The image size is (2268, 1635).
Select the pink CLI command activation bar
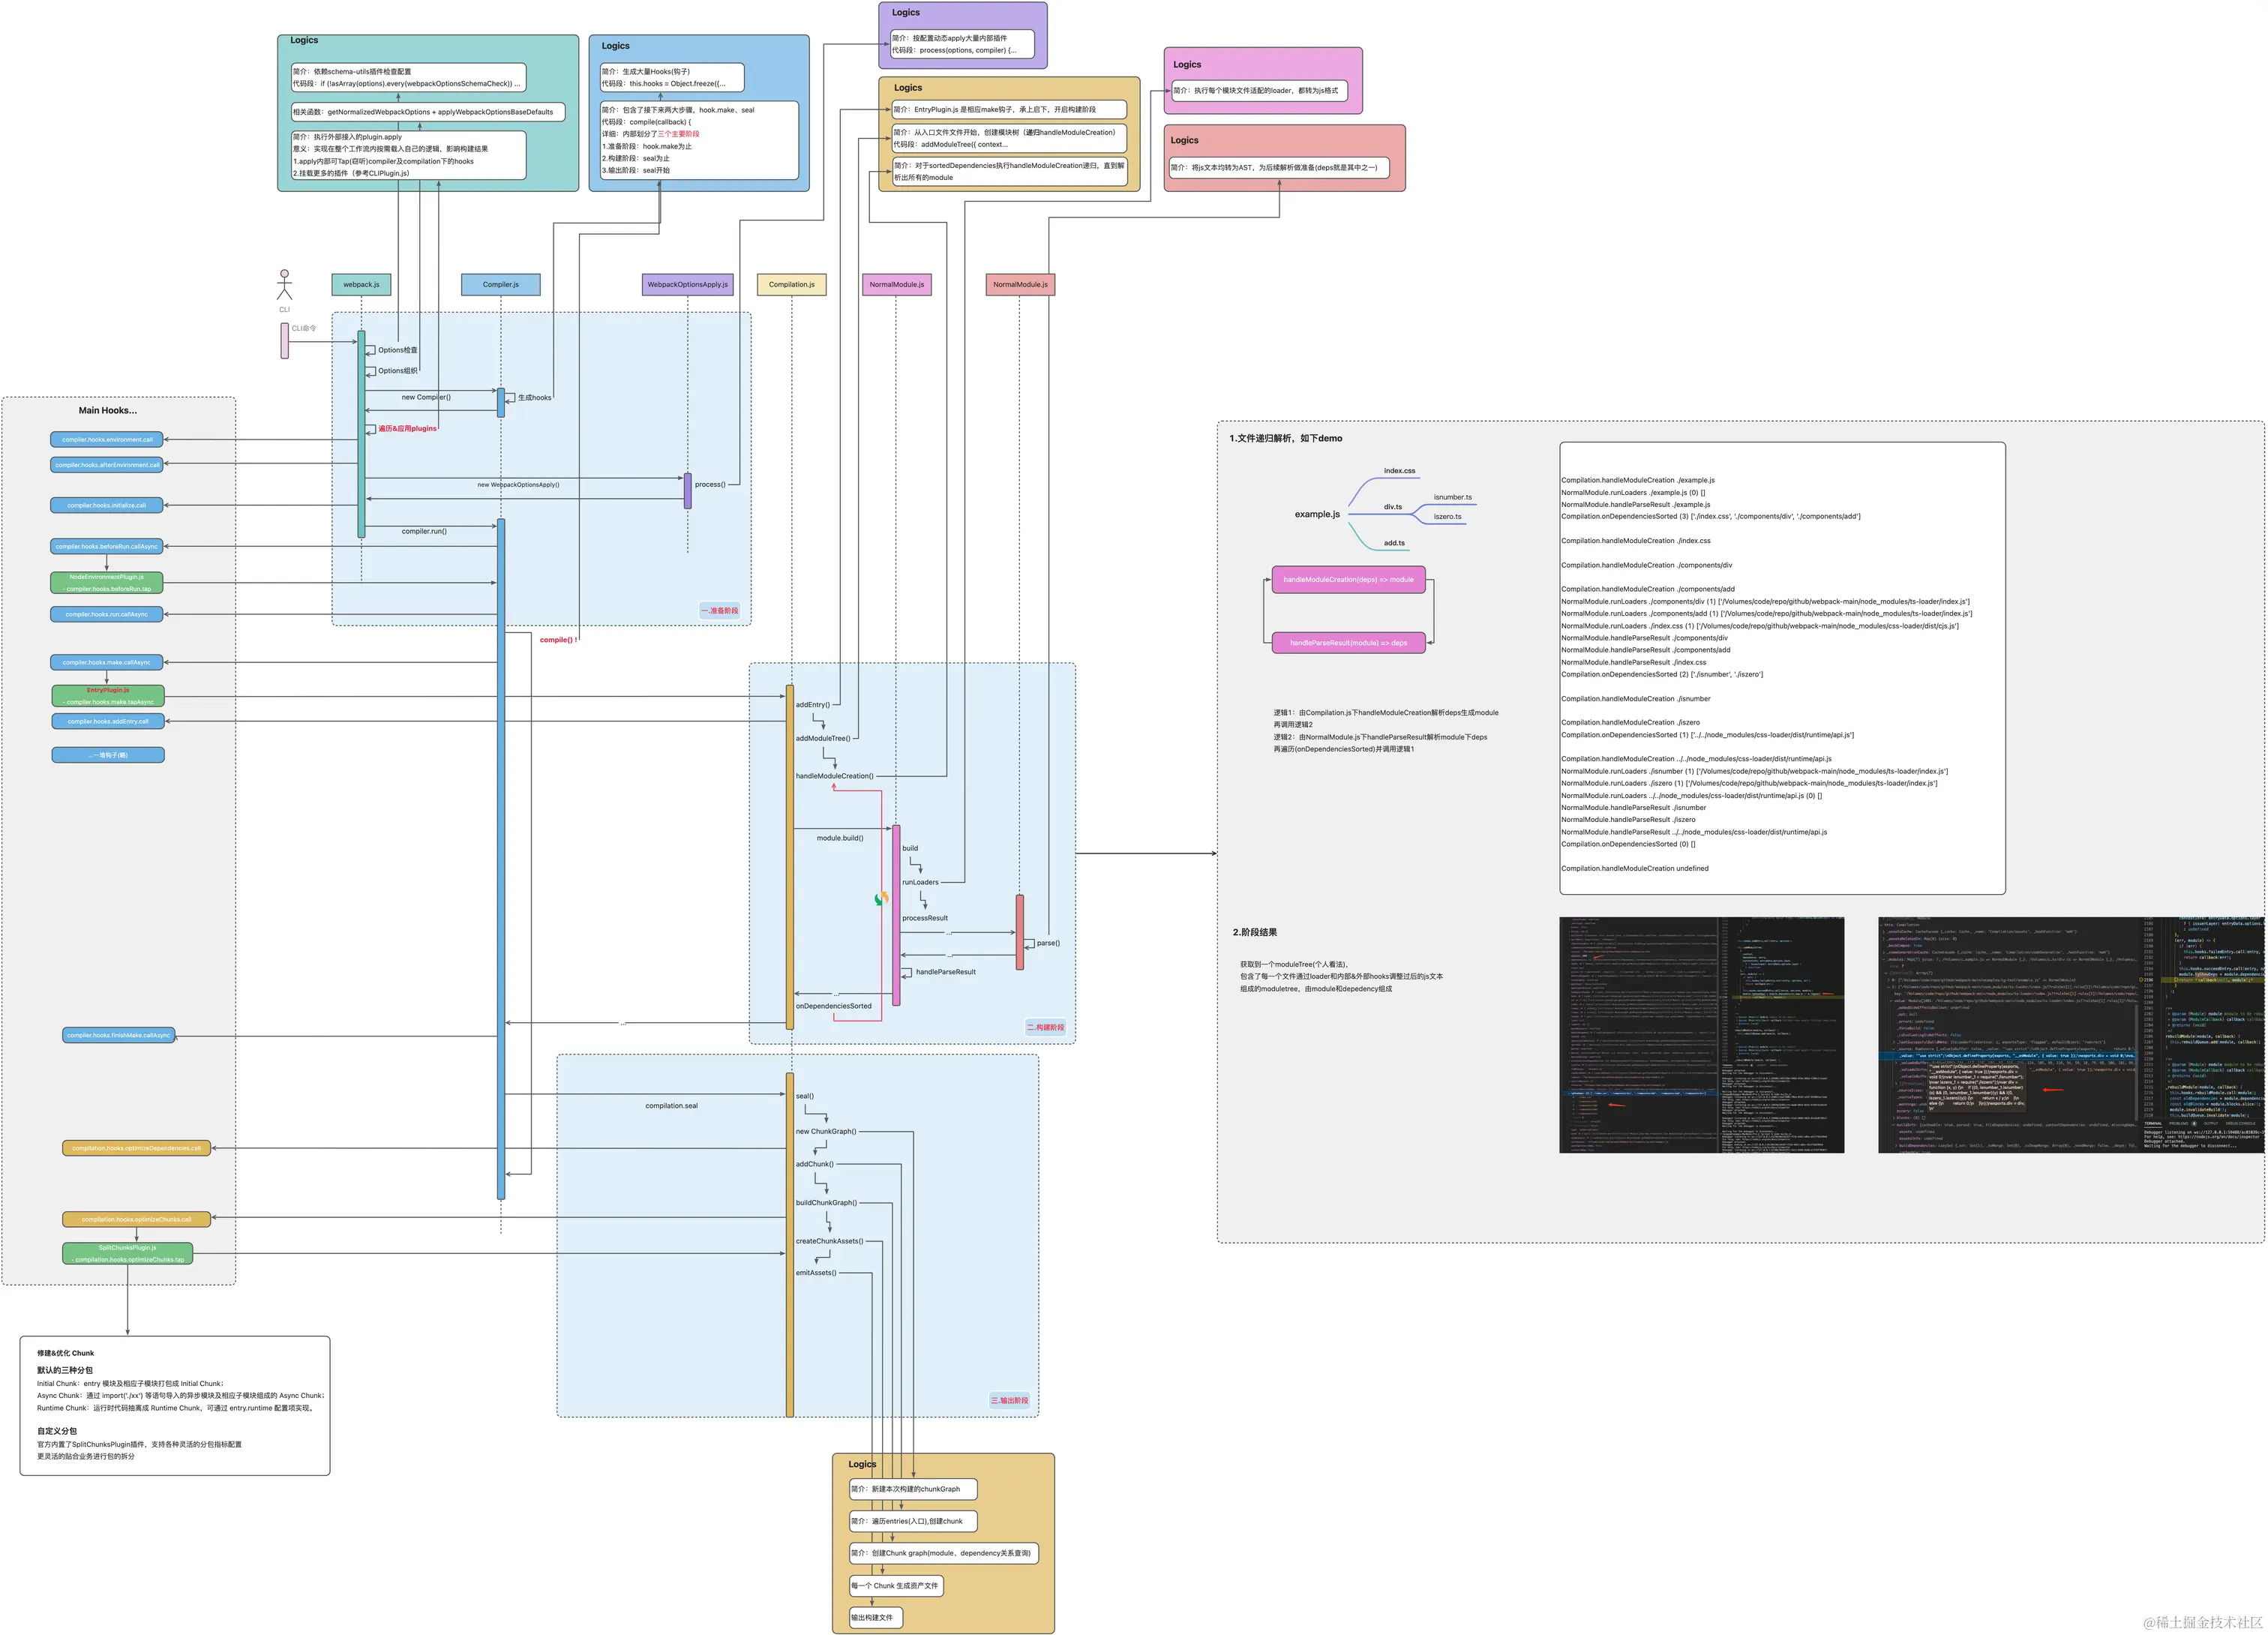285,340
